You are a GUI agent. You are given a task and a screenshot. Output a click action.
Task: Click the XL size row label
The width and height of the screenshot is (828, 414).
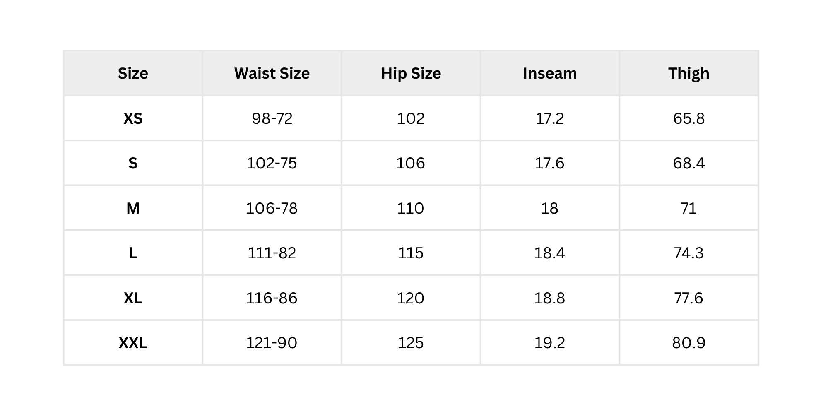(133, 298)
